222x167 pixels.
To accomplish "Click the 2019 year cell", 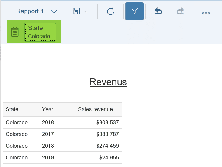I will pyautogui.click(x=57, y=158).
